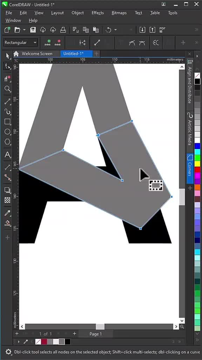The image size is (202, 360).
Task: Save the document with the floppy icon
Action: click(x=33, y=30)
